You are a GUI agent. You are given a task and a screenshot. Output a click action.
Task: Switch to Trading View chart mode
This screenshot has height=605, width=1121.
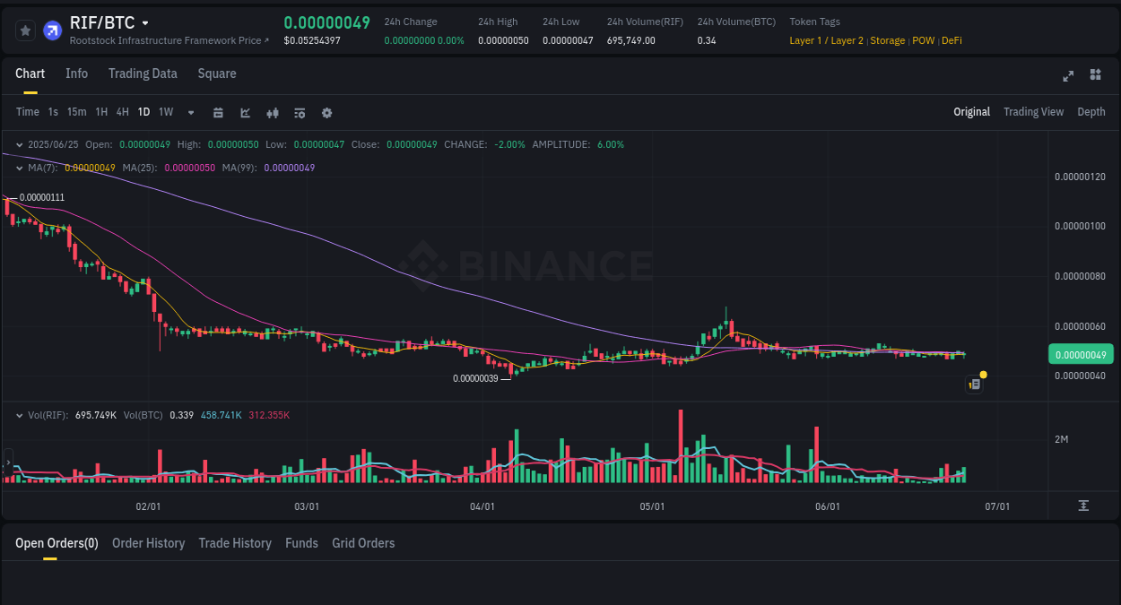pyautogui.click(x=1033, y=112)
